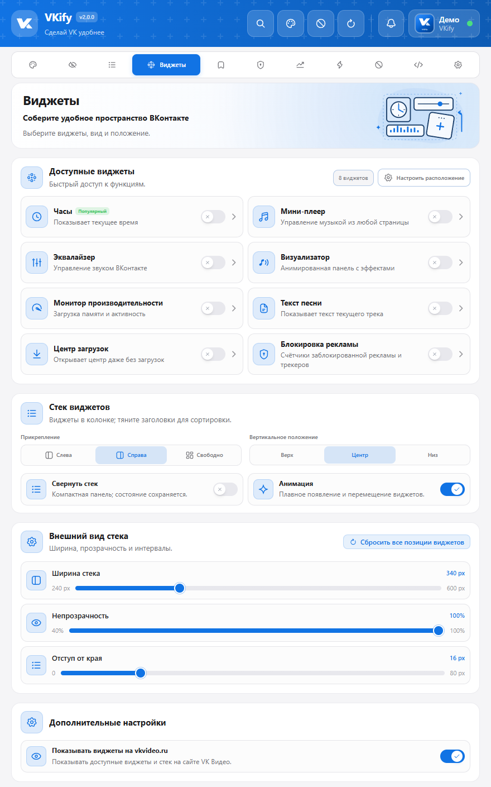Click the block circle header button
The height and width of the screenshot is (787, 491).
click(x=321, y=23)
